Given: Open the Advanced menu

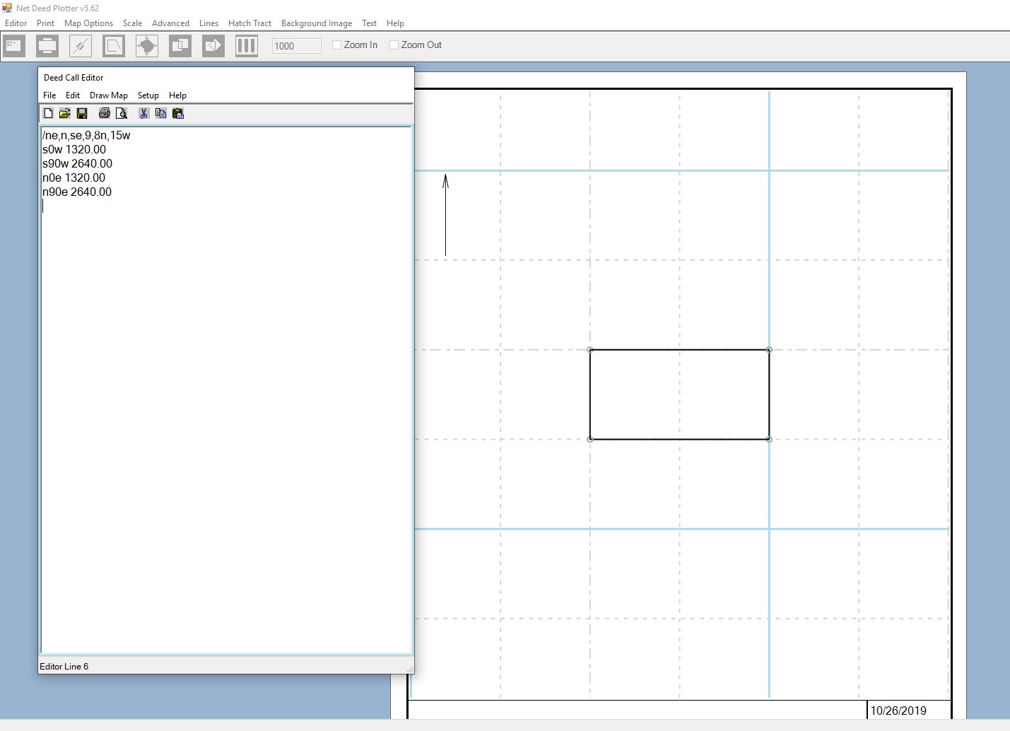Looking at the screenshot, I should 171,23.
